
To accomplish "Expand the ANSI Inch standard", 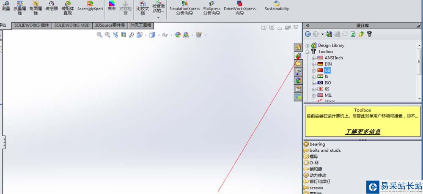I will pos(313,58).
